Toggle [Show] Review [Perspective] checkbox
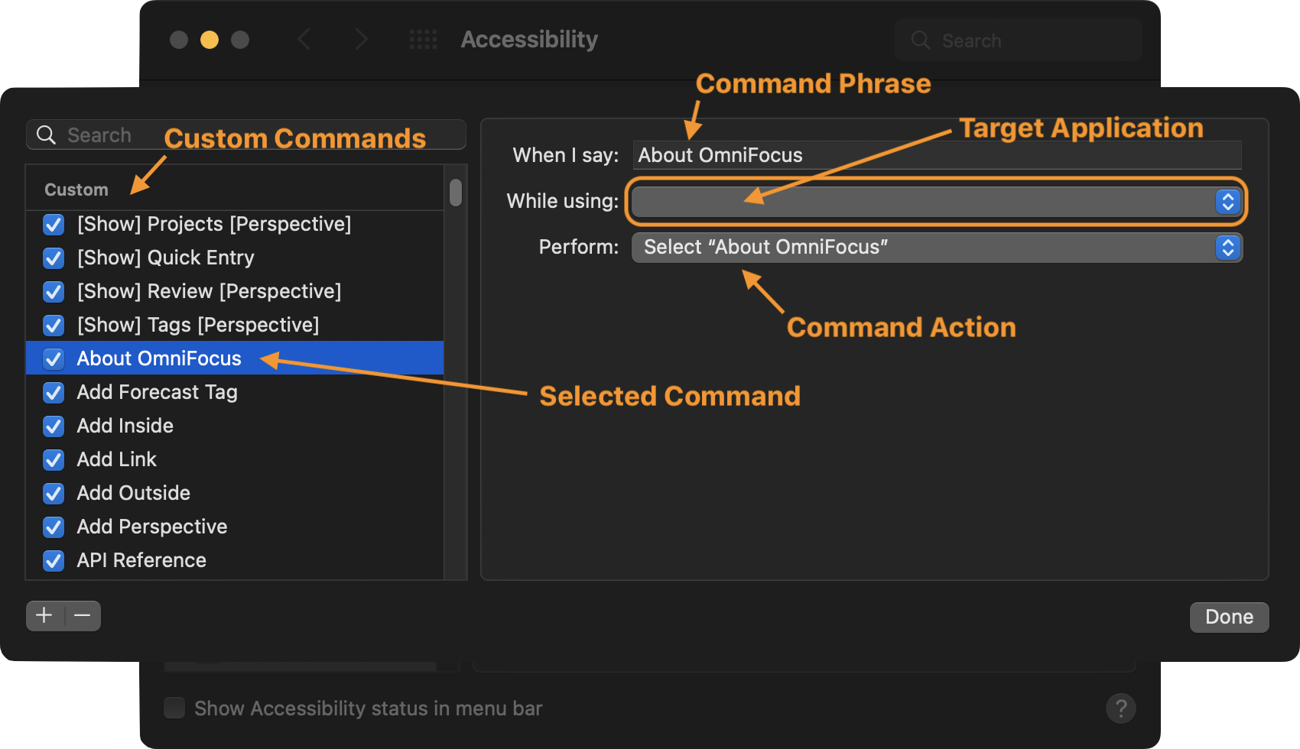 click(54, 292)
